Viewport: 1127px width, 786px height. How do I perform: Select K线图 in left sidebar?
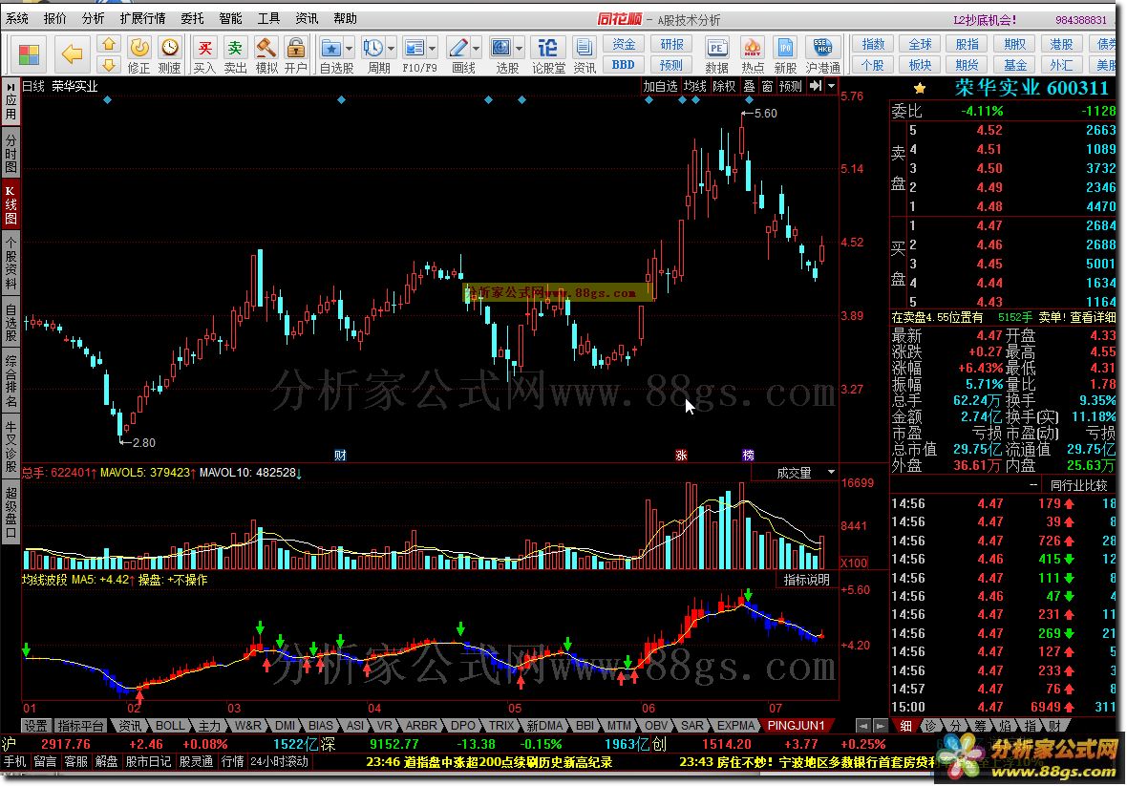point(11,204)
